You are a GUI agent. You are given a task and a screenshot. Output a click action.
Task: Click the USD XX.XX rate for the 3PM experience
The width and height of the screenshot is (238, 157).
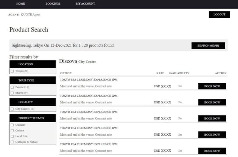[162, 118]
